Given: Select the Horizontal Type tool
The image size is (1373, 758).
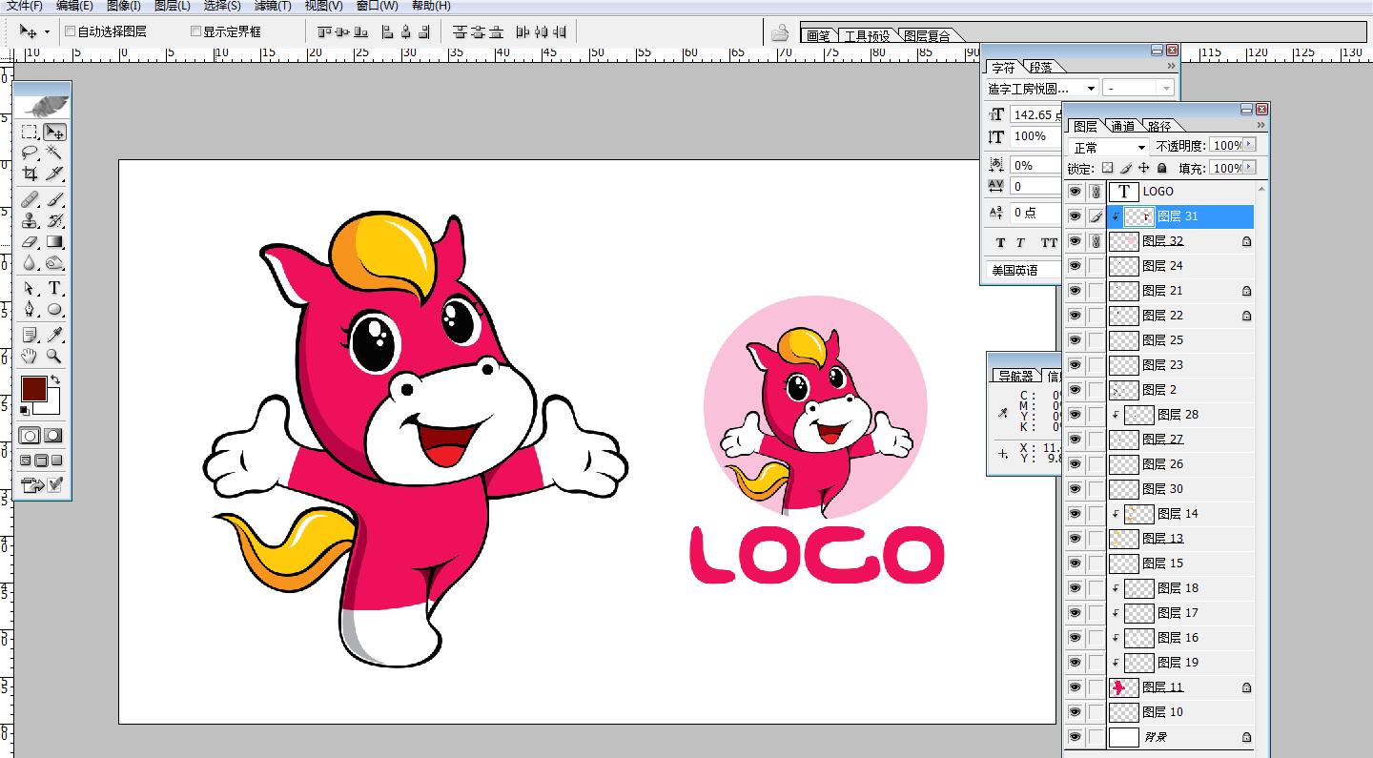Looking at the screenshot, I should coord(54,289).
